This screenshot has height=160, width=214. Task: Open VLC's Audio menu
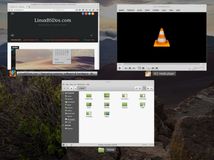(x=139, y=10)
